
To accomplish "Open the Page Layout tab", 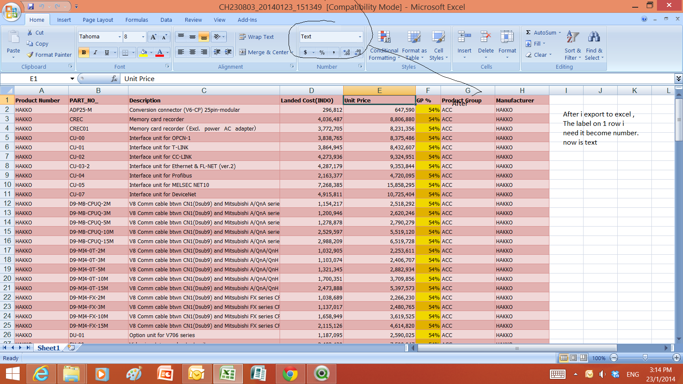I will pyautogui.click(x=98, y=20).
